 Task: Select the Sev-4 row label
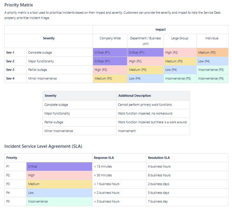click(10, 78)
